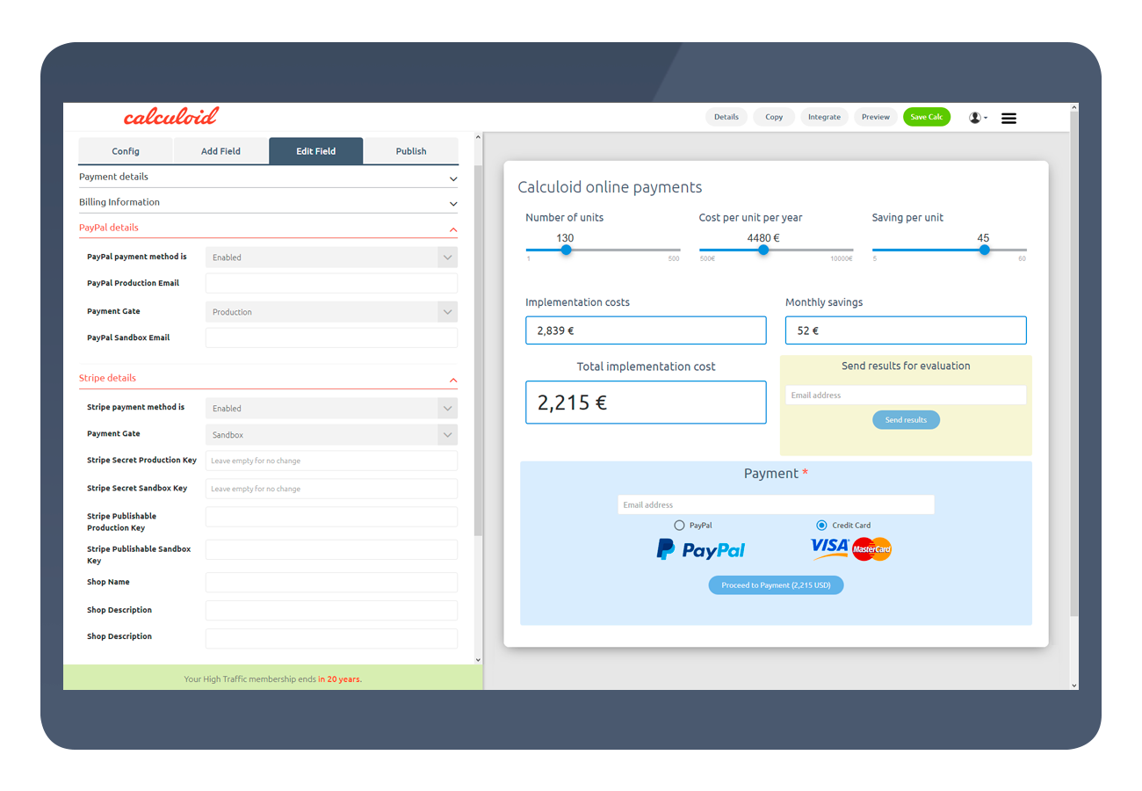
Task: Click the MasterCard logo
Action: click(871, 549)
